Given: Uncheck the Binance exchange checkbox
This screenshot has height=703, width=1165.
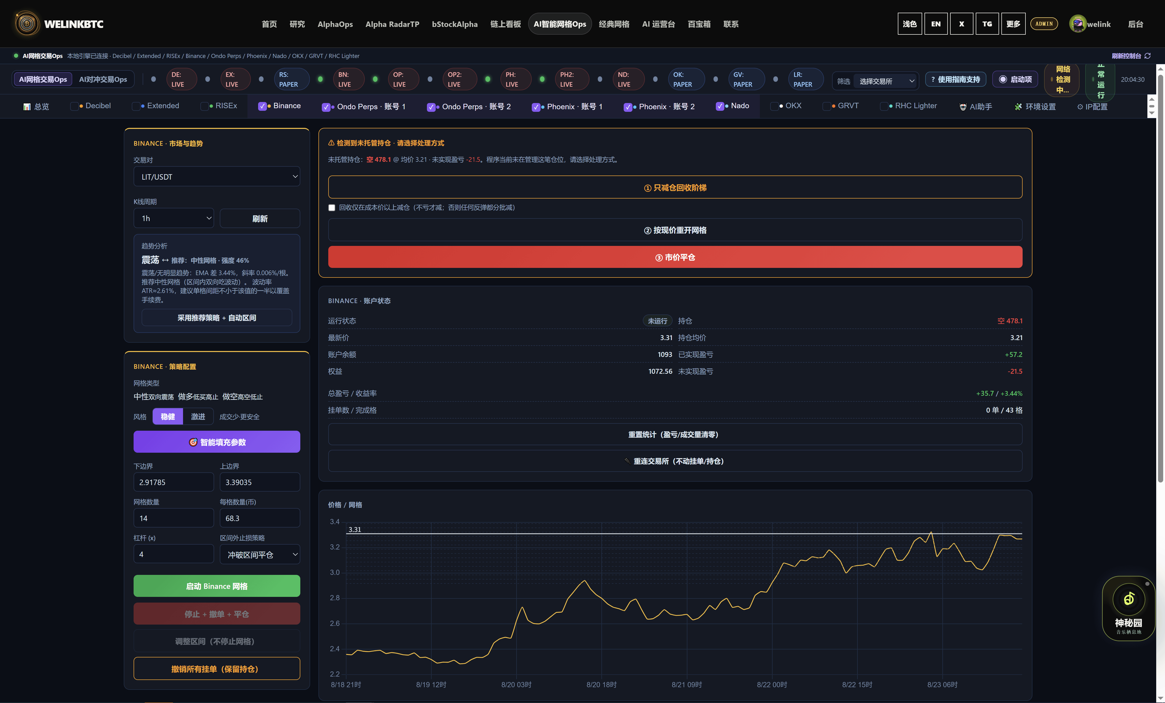Looking at the screenshot, I should [x=263, y=106].
